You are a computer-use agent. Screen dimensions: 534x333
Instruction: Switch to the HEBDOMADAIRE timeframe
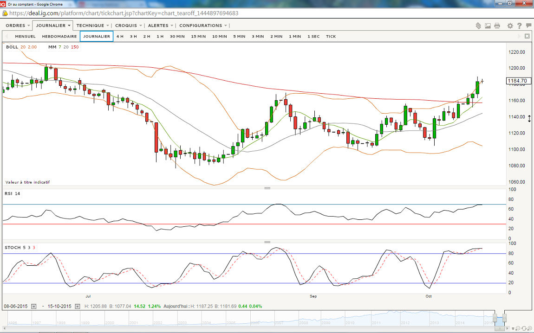click(59, 36)
